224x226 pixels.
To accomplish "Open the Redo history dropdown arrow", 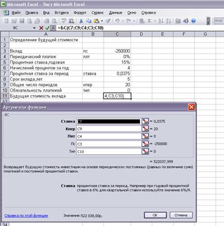I will 134,21.
